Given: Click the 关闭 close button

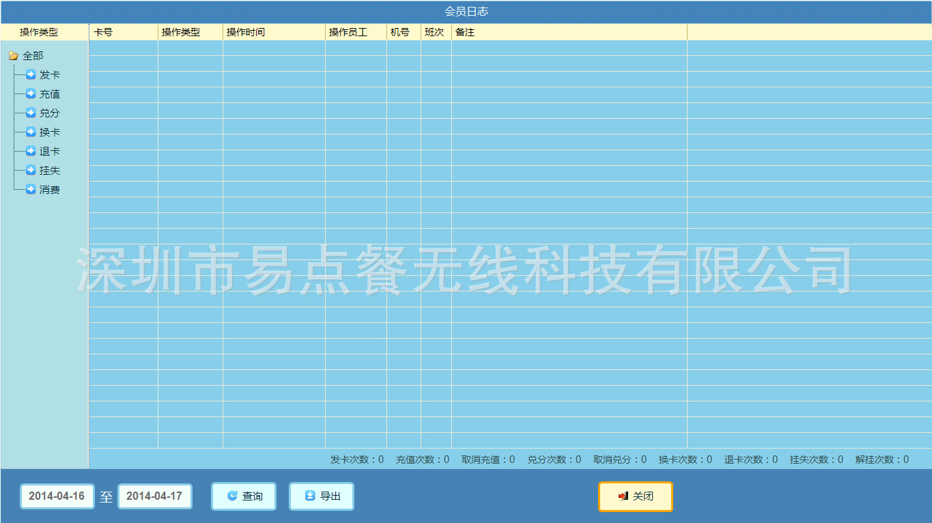Looking at the screenshot, I should (636, 496).
